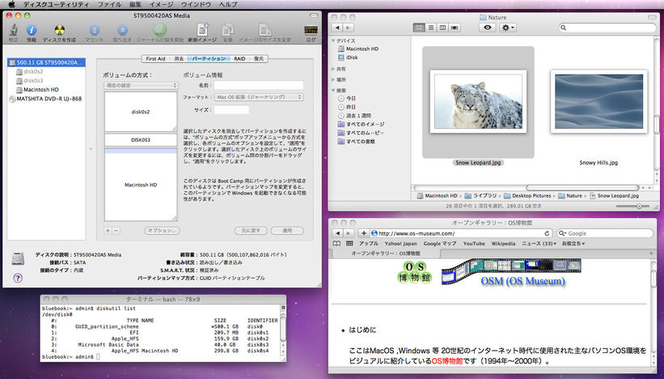Click Finder search field
The width and height of the screenshot is (664, 379).
607,28
